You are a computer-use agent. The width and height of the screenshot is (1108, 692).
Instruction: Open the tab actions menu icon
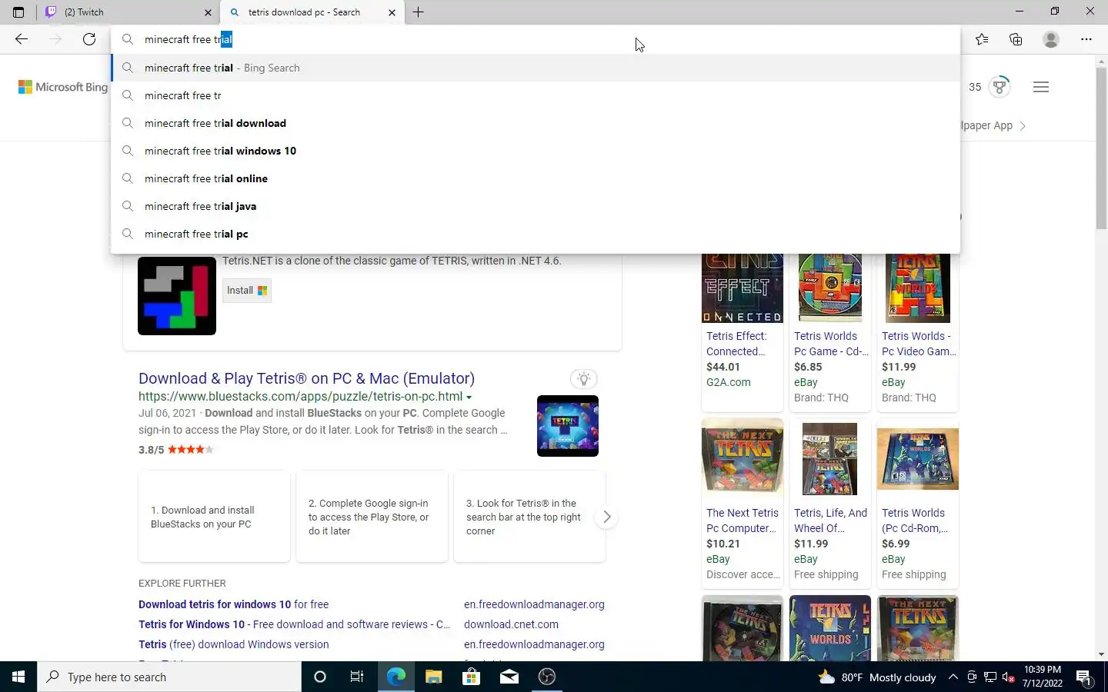click(x=18, y=12)
